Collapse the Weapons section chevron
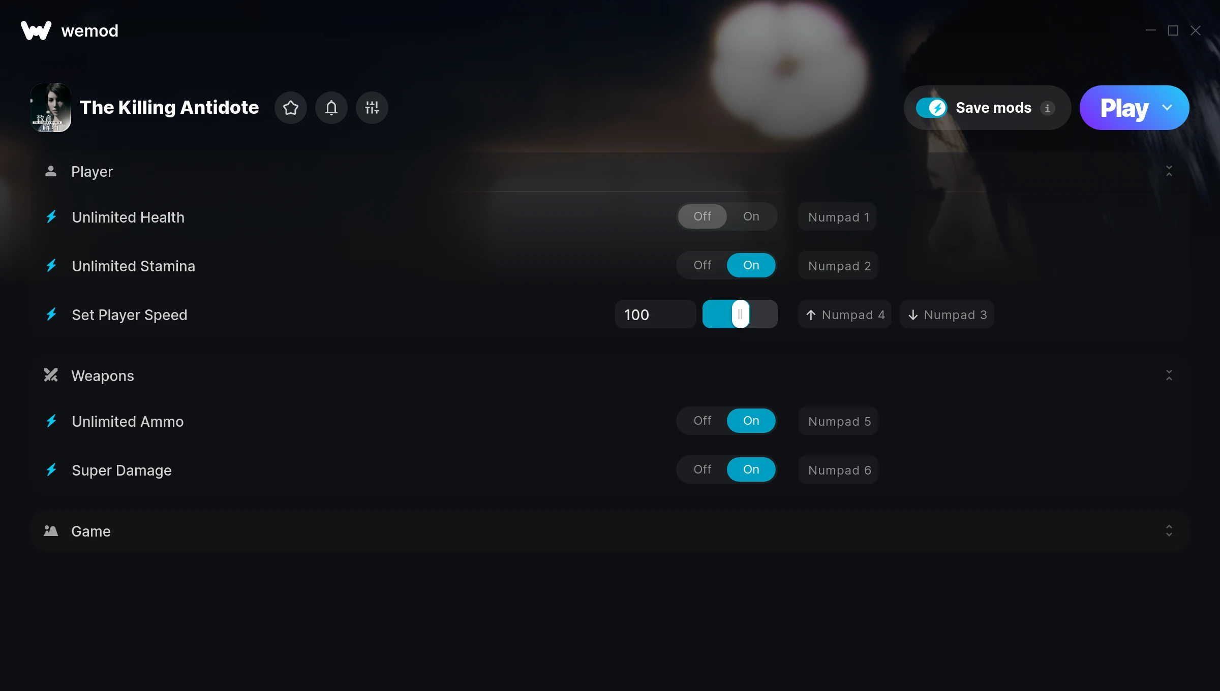The width and height of the screenshot is (1220, 691). (1169, 375)
